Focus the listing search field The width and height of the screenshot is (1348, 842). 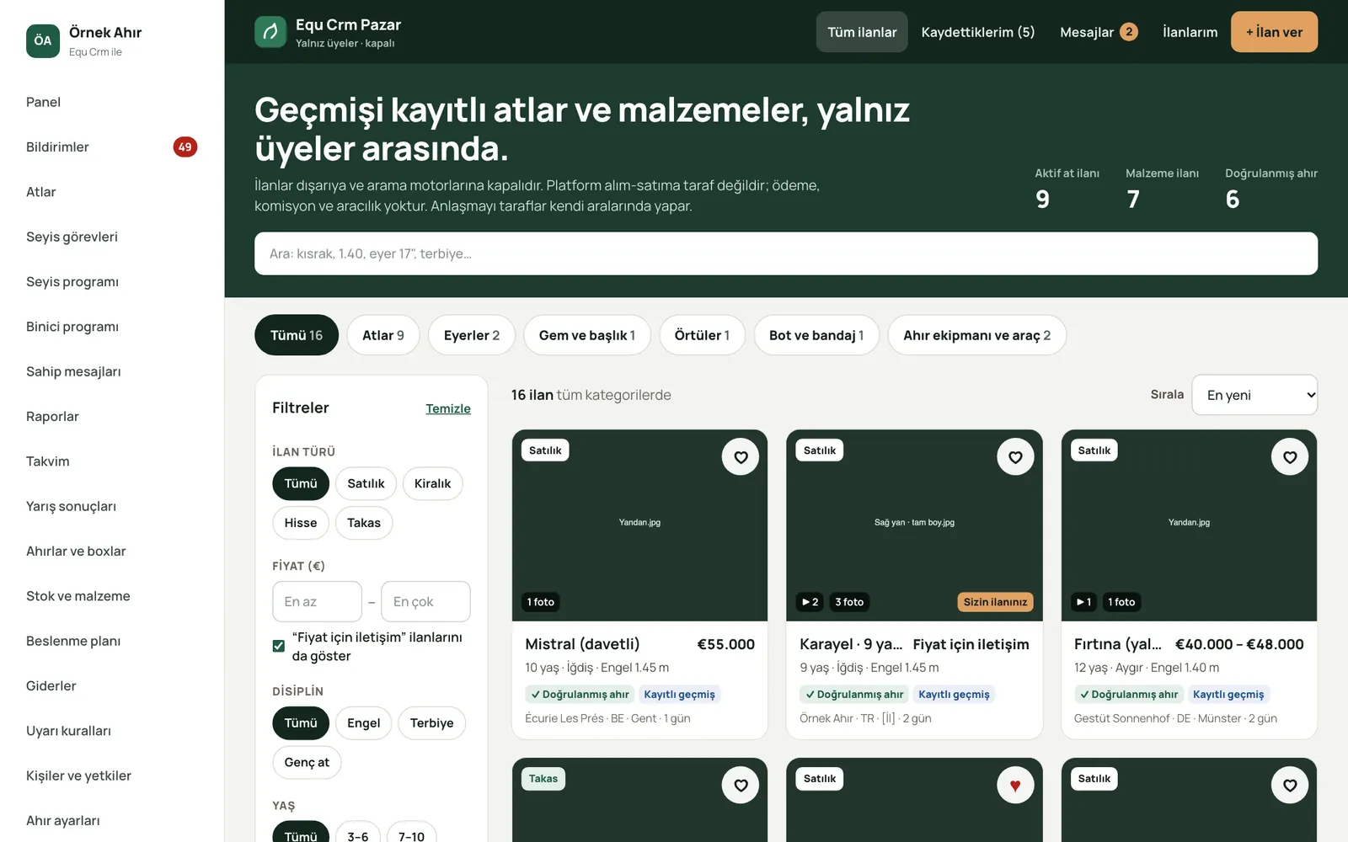pos(786,253)
